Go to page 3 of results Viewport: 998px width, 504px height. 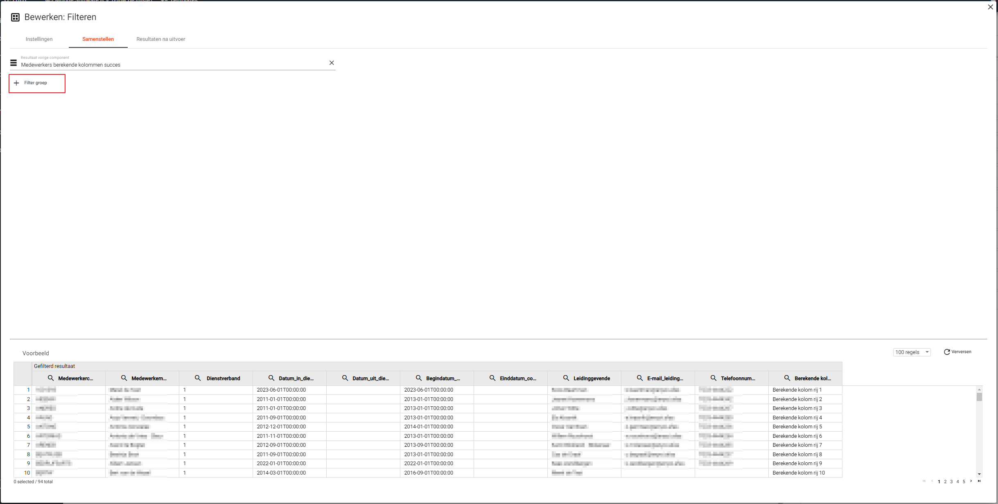point(951,482)
